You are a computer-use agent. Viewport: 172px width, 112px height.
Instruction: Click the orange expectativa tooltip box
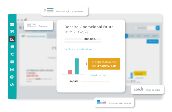tap(104, 64)
